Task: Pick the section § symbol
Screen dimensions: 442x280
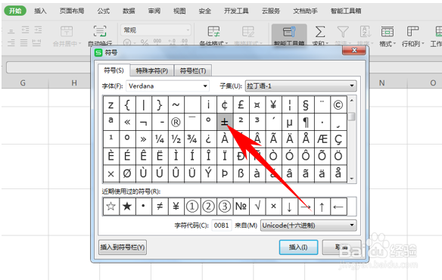Action: tap(306, 105)
